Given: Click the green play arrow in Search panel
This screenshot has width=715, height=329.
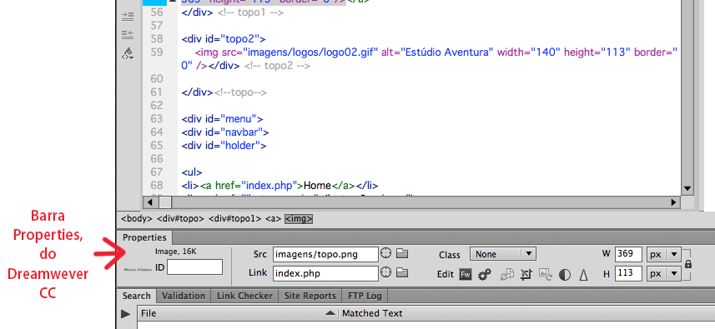Looking at the screenshot, I should click(x=125, y=313).
